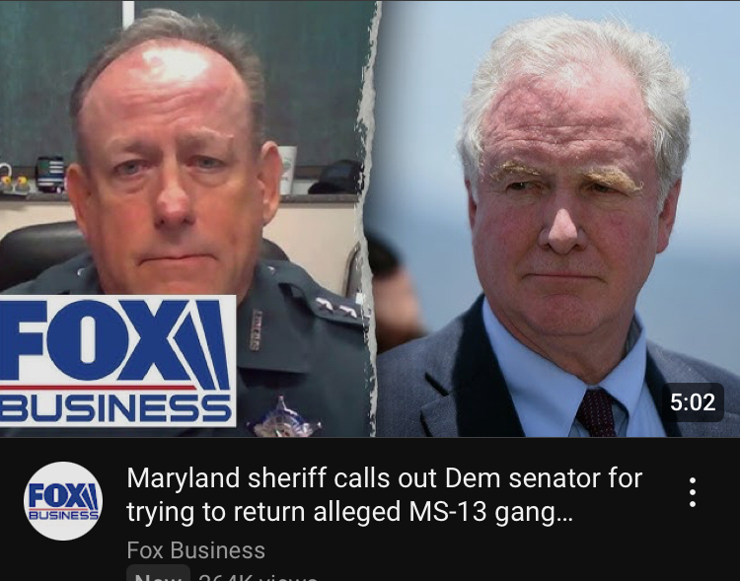Click the name tag on sheriff's uniform
This screenshot has height=581, width=740.
click(x=255, y=329)
